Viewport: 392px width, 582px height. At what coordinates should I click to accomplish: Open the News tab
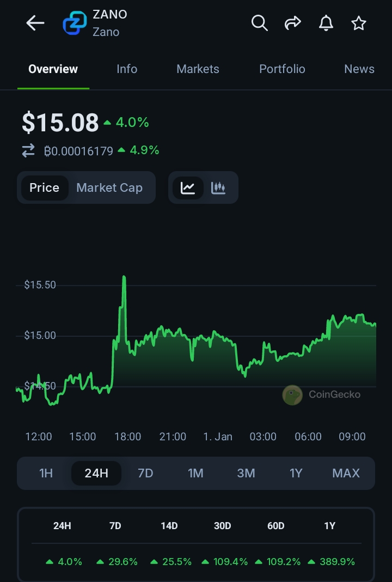(x=359, y=69)
